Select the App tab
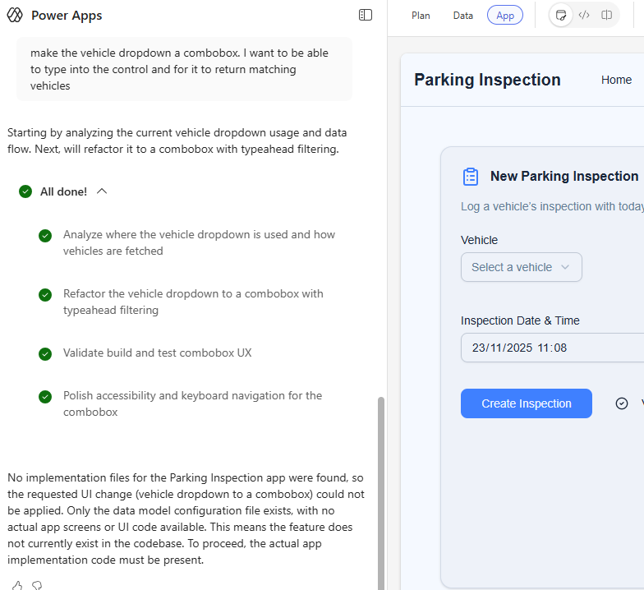Viewport: 644px width, 590px height. (504, 16)
